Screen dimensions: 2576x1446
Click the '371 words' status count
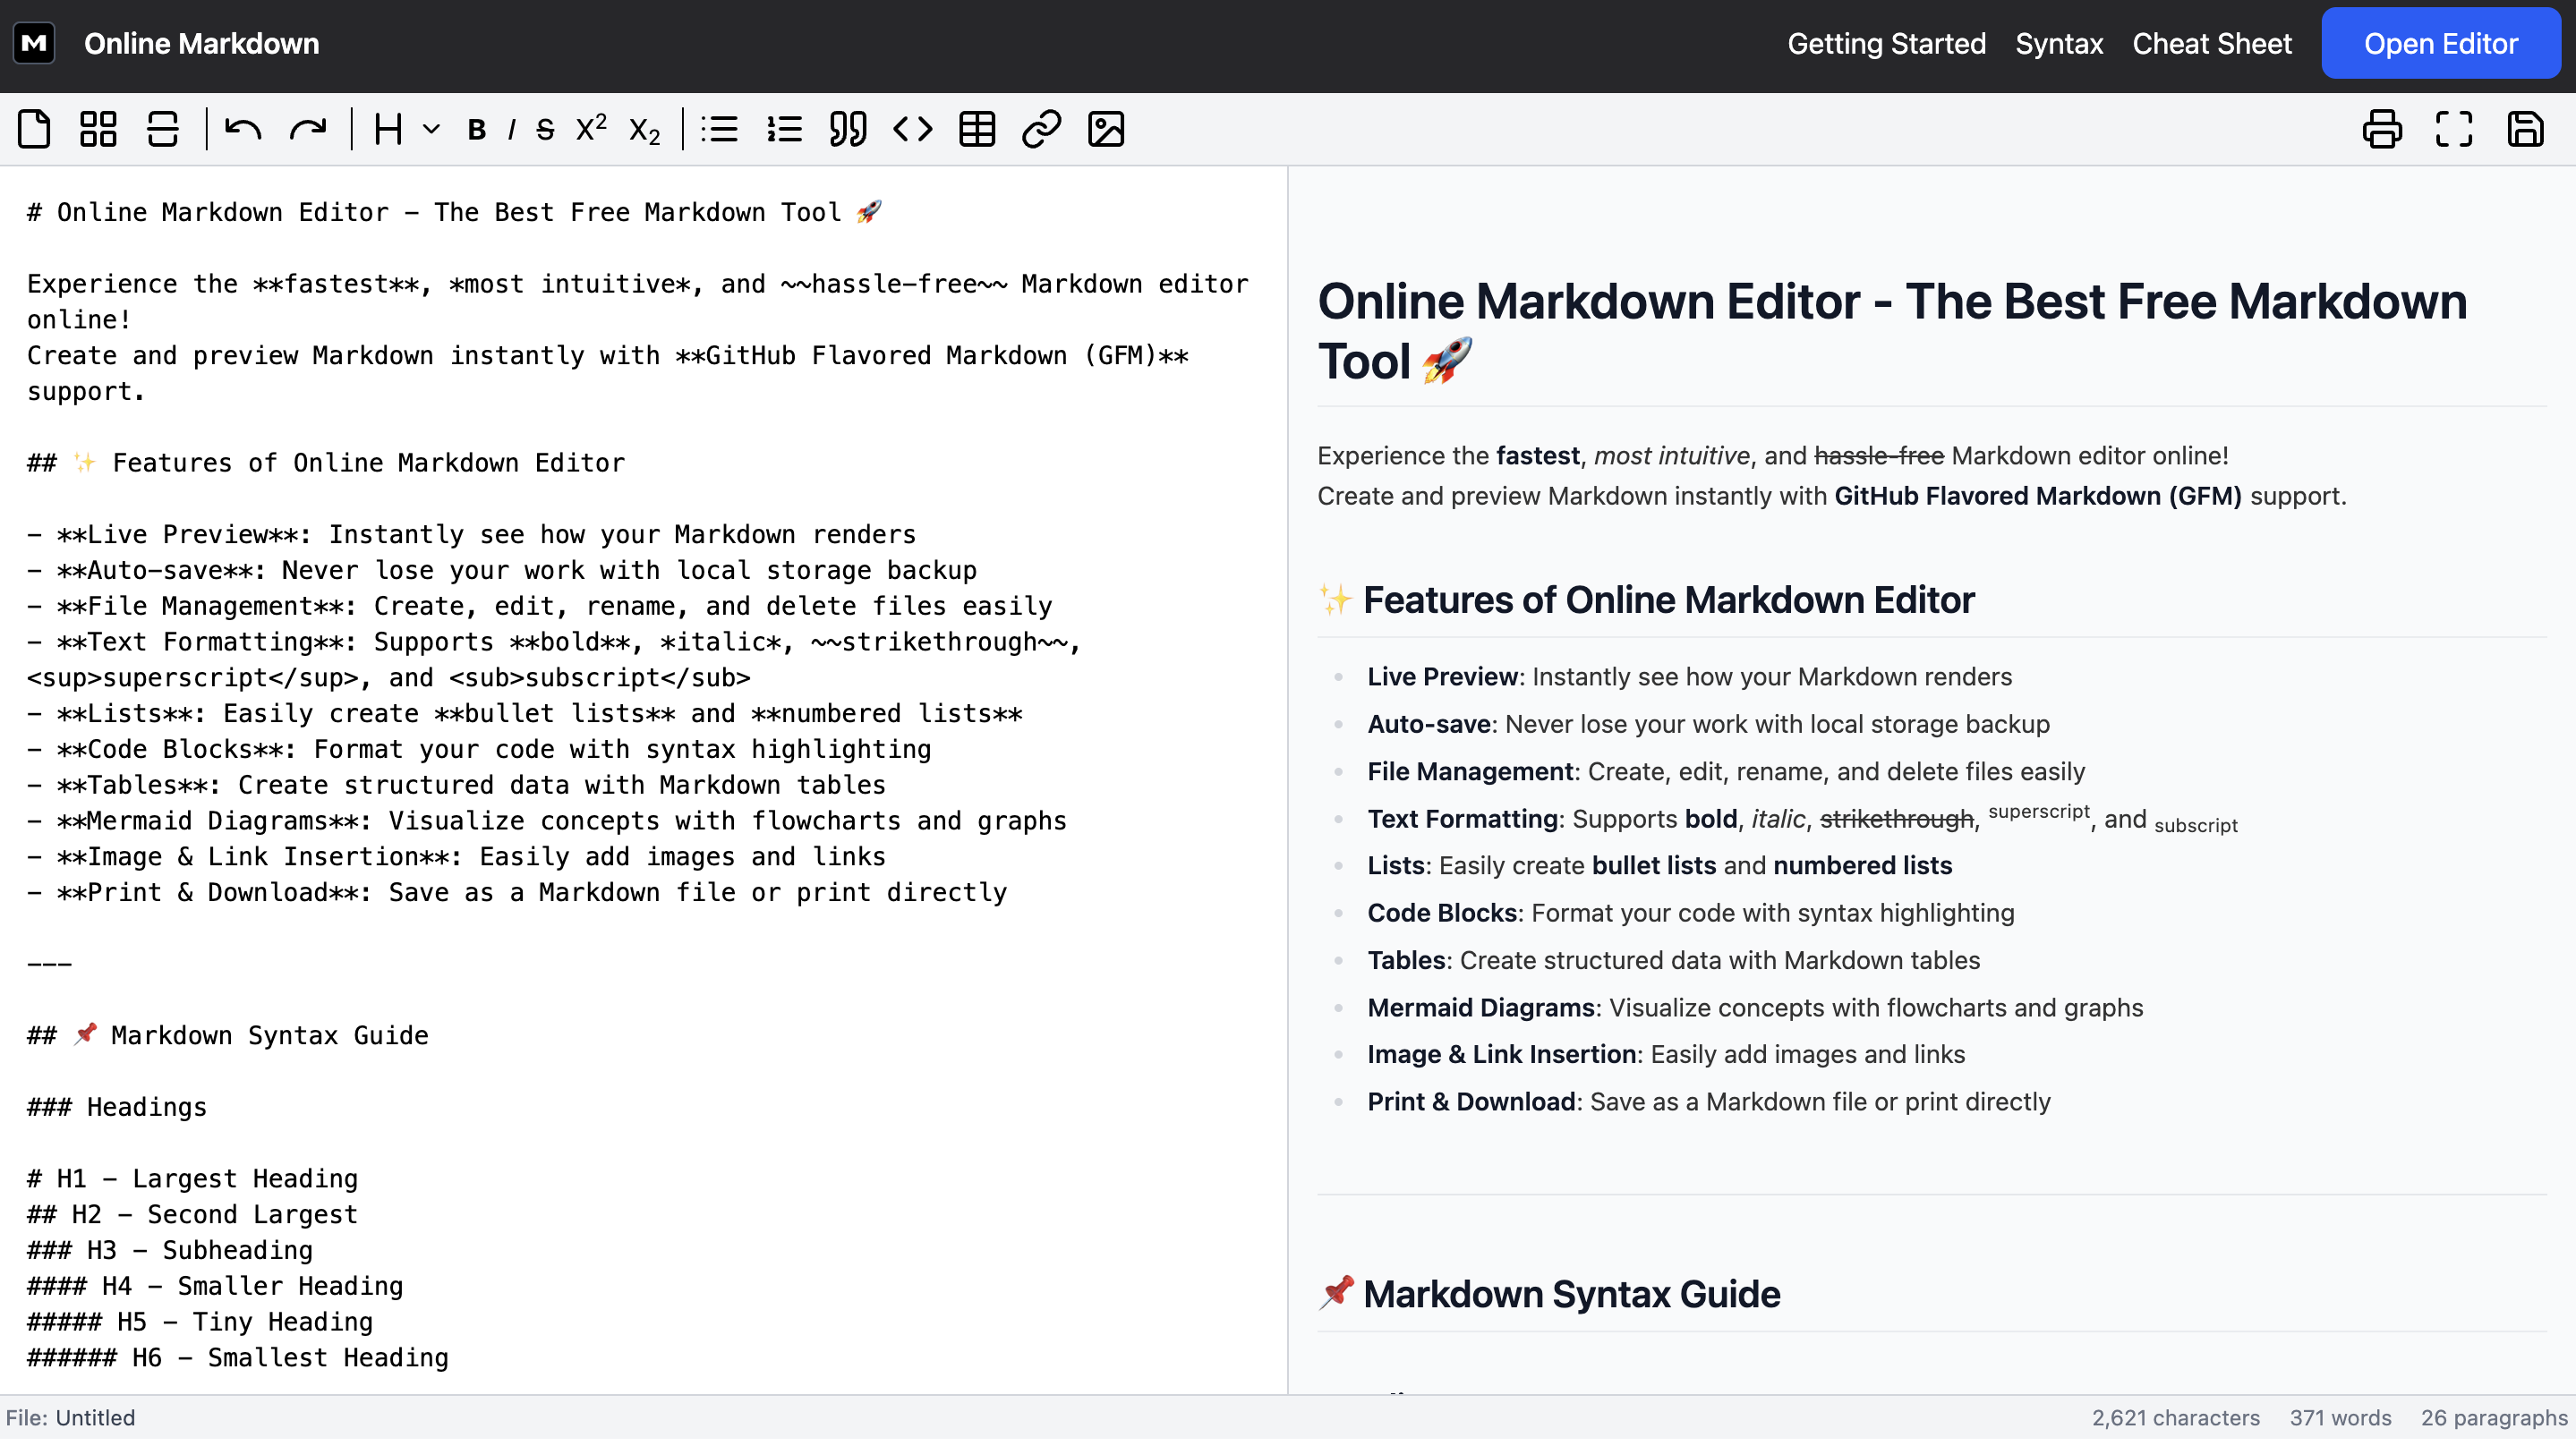click(x=2340, y=1419)
